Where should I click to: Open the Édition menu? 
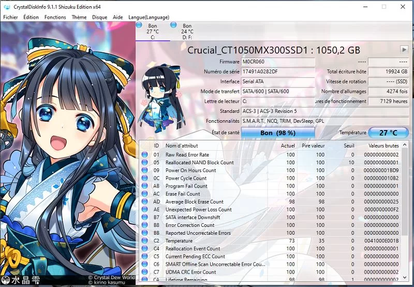click(x=31, y=17)
